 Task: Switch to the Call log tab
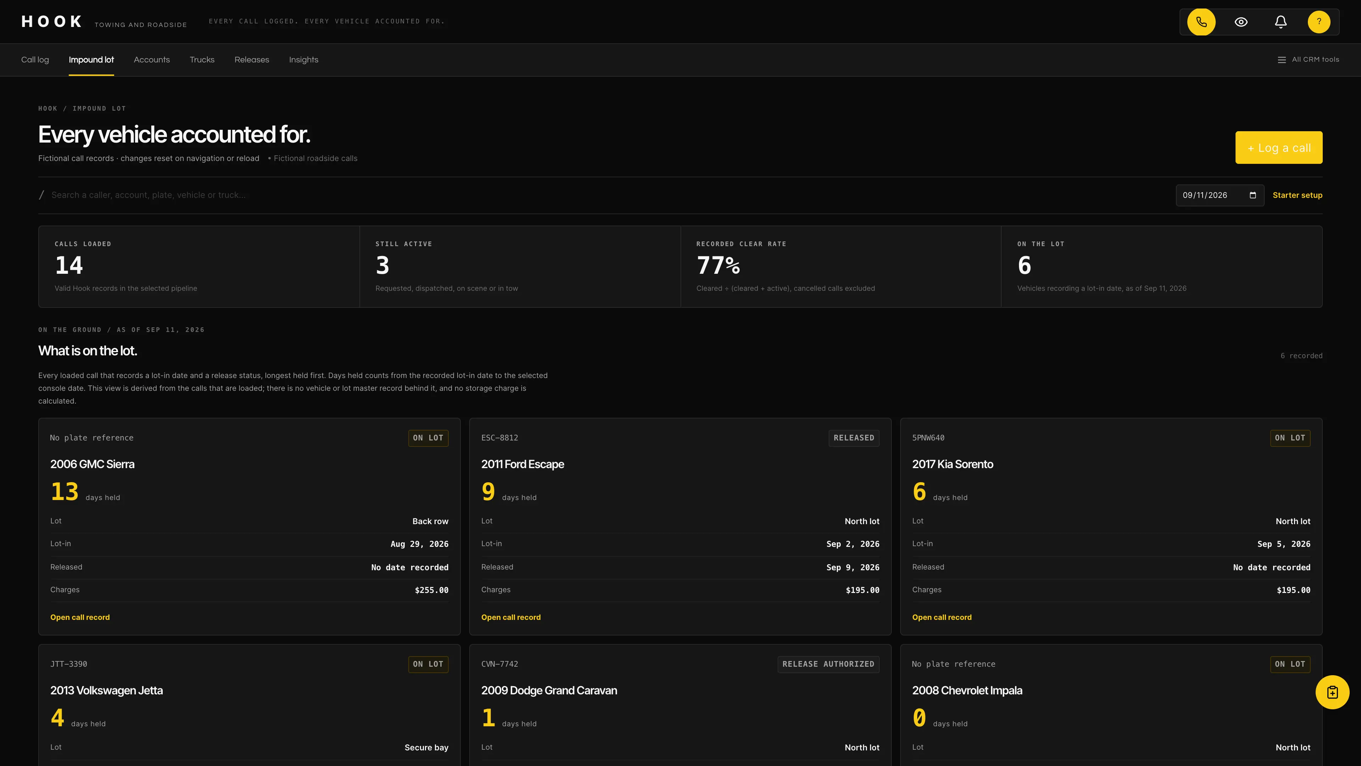(x=35, y=60)
